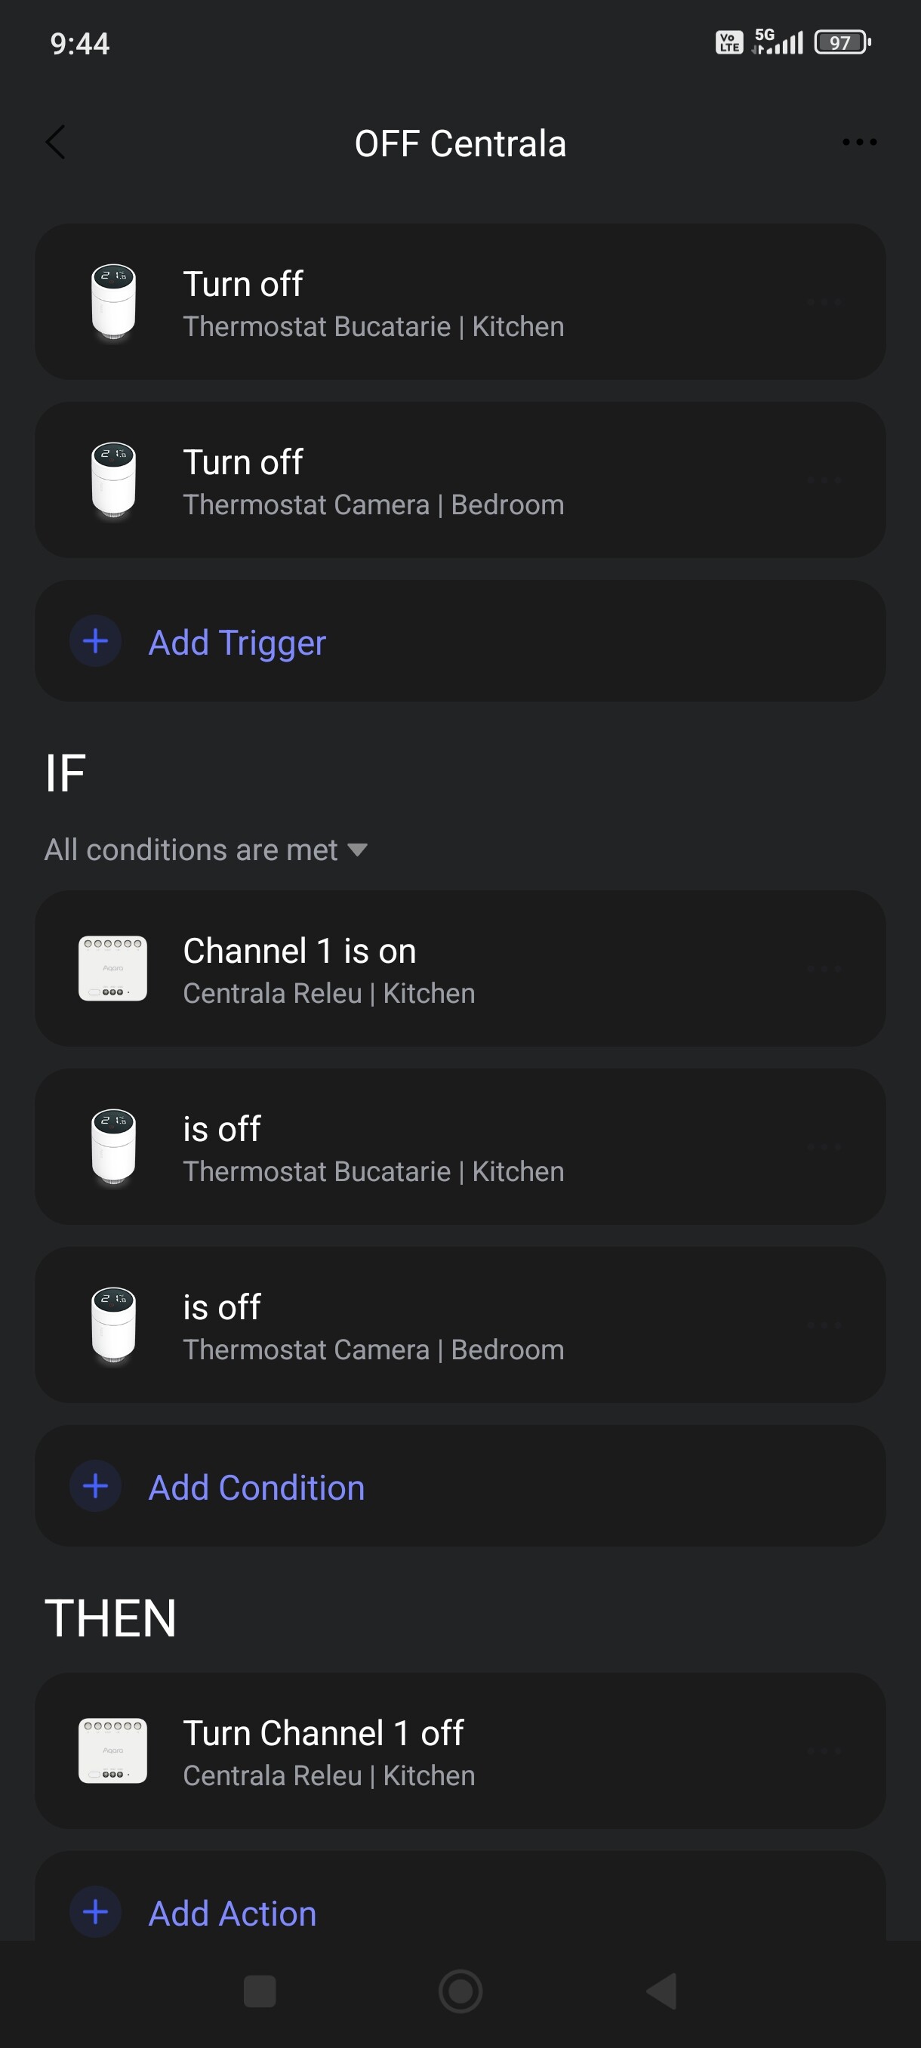Tap the back arrow icon
This screenshot has height=2048, width=921.
tap(56, 143)
